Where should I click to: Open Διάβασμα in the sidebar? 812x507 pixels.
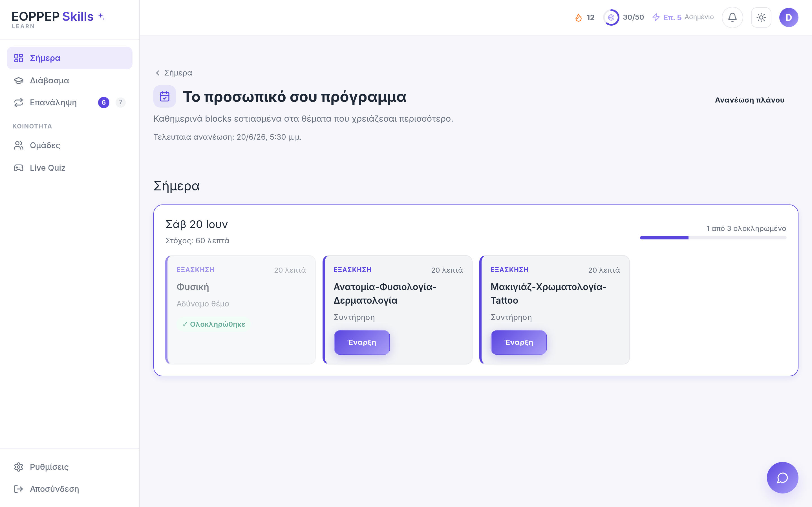(69, 81)
